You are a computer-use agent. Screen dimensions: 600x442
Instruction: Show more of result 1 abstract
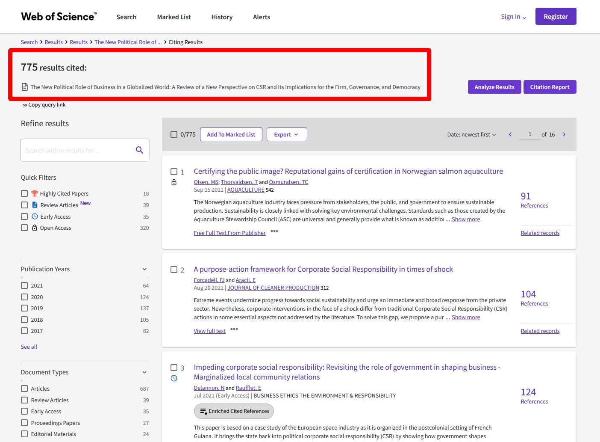(x=466, y=219)
